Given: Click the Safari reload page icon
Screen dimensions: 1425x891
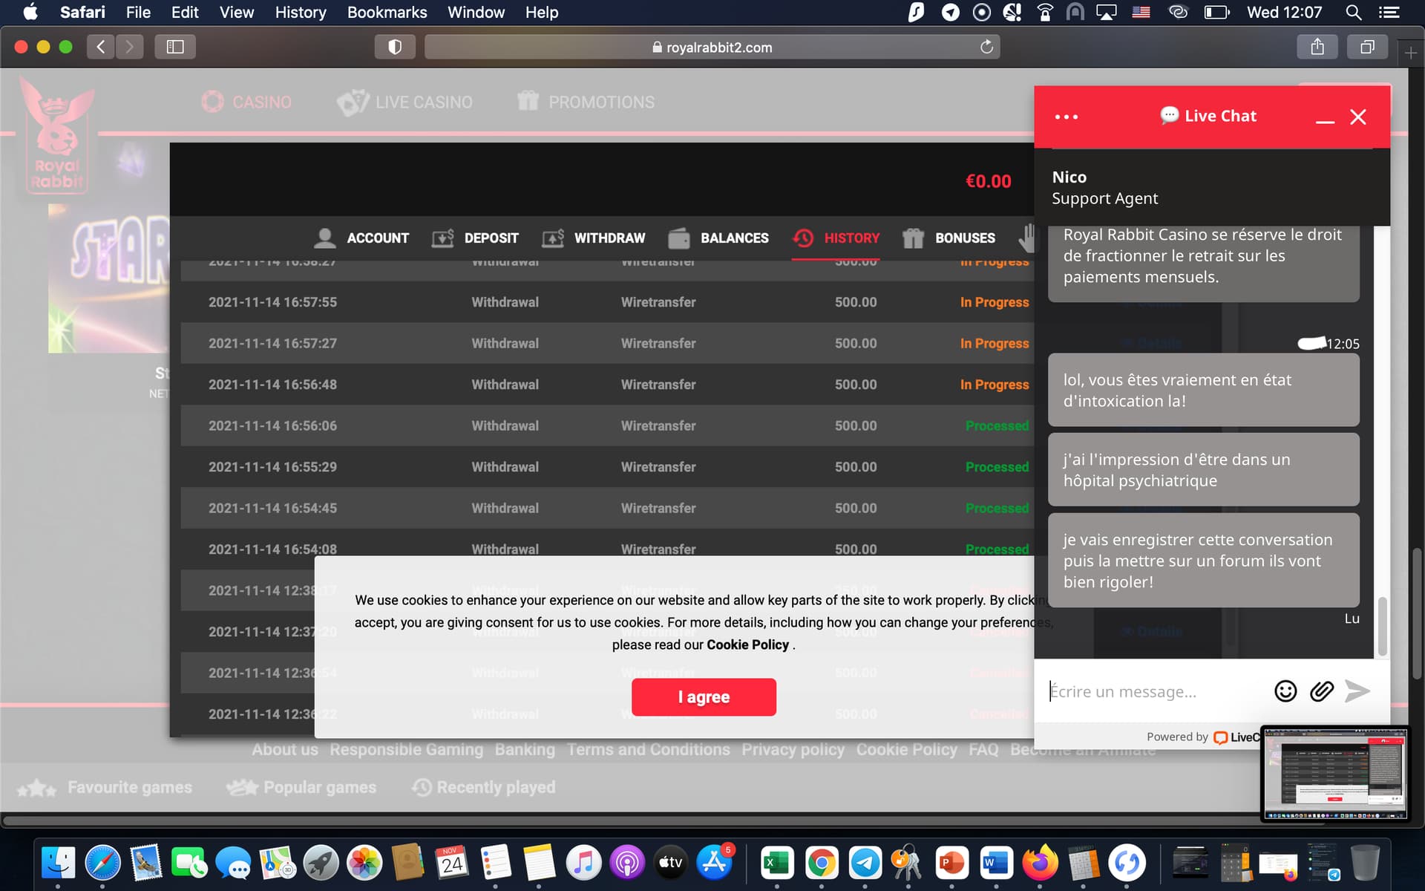Looking at the screenshot, I should [x=986, y=47].
